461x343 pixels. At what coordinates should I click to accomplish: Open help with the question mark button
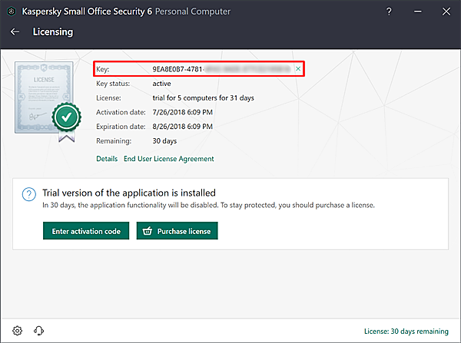point(392,12)
